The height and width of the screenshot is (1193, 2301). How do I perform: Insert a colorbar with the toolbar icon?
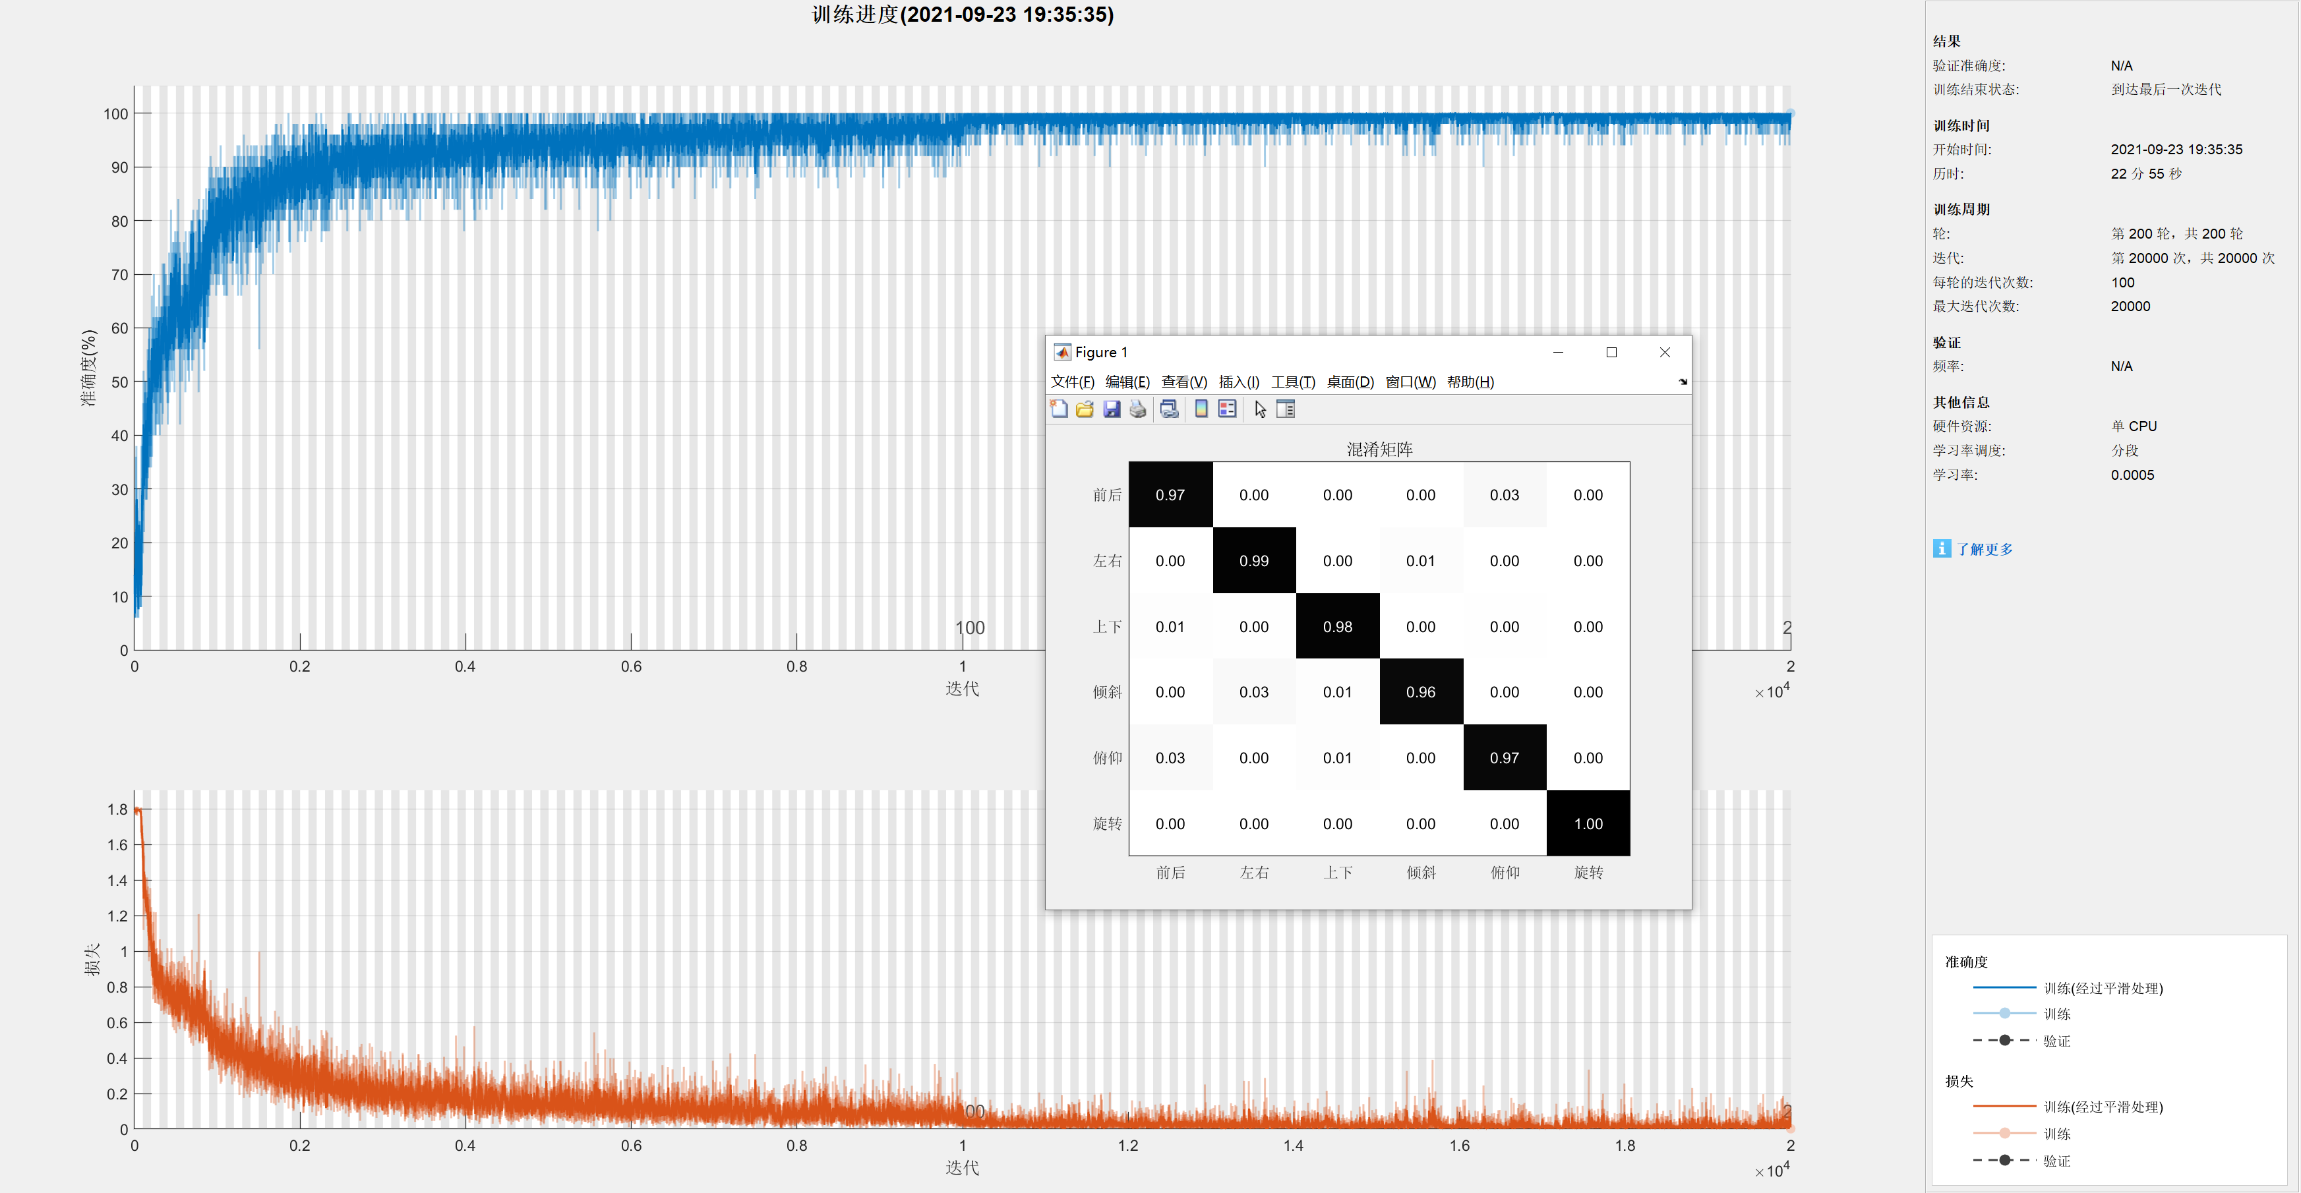1201,409
